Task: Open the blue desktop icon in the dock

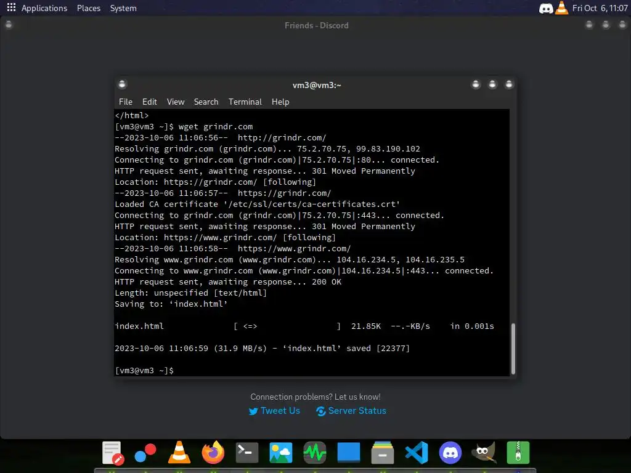Action: coord(349,452)
